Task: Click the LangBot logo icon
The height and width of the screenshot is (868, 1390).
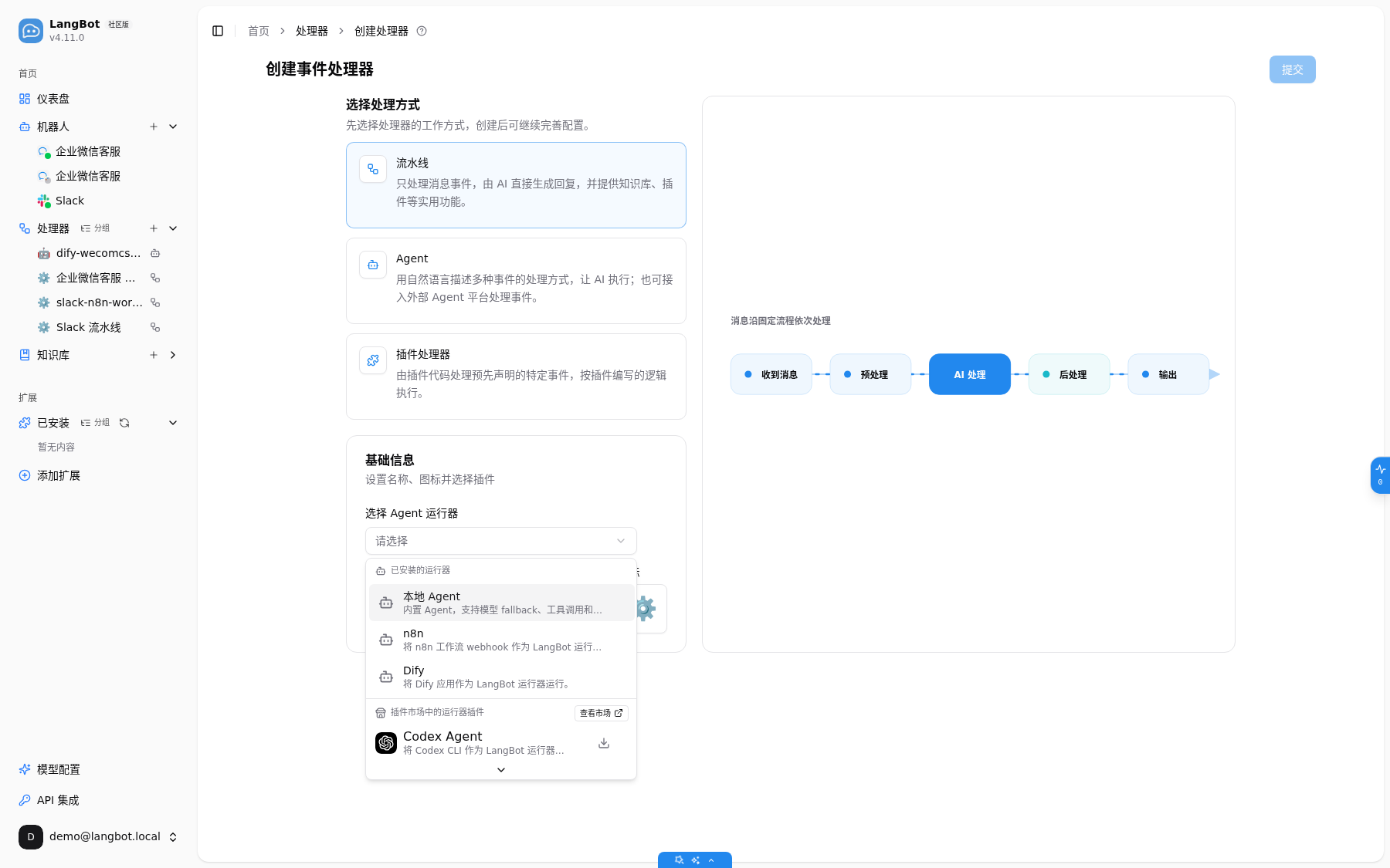Action: [x=31, y=31]
